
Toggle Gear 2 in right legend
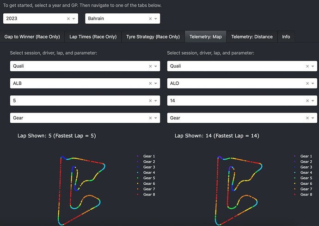coord(303,162)
